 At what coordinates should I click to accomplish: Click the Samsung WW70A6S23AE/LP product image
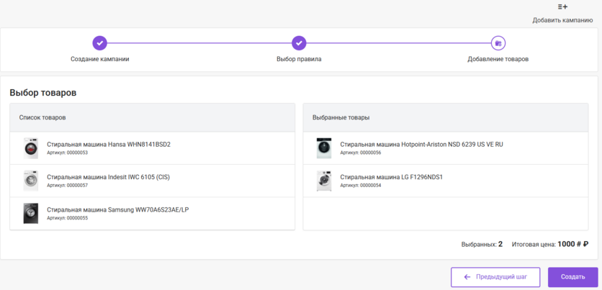tap(30, 213)
